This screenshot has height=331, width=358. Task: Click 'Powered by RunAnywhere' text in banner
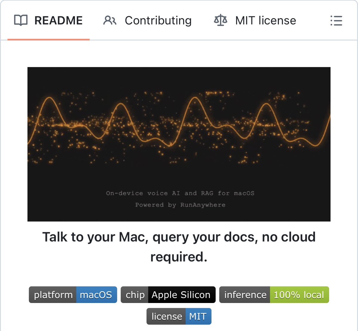pos(180,205)
